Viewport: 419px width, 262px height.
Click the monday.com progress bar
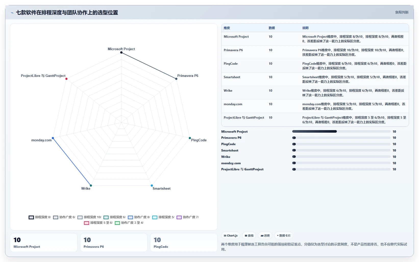[x=341, y=163]
